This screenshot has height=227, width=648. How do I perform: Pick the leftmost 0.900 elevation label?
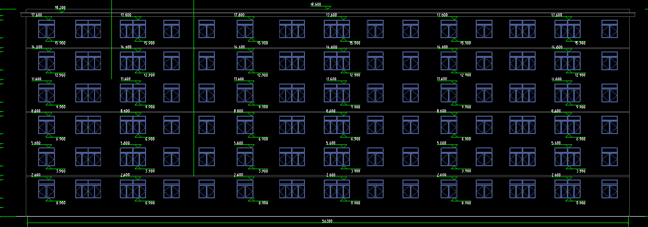pos(61,203)
